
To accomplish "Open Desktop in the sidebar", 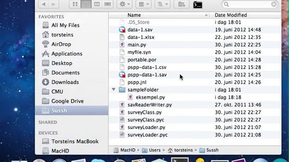I will 57,63.
